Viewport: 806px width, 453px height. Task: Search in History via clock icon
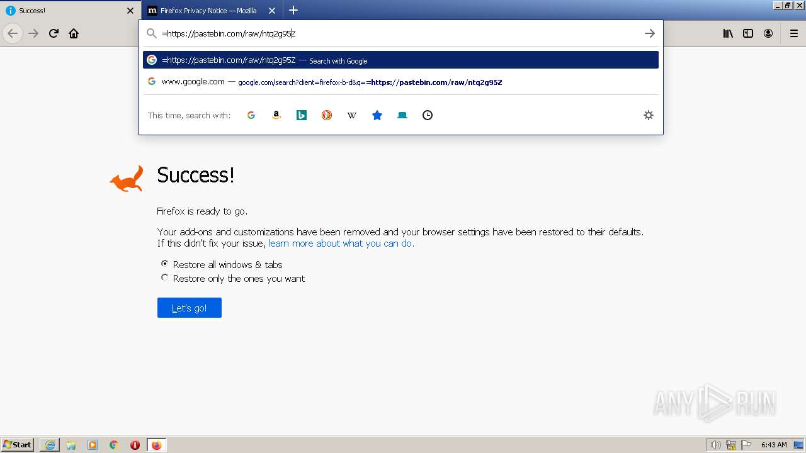click(x=428, y=115)
